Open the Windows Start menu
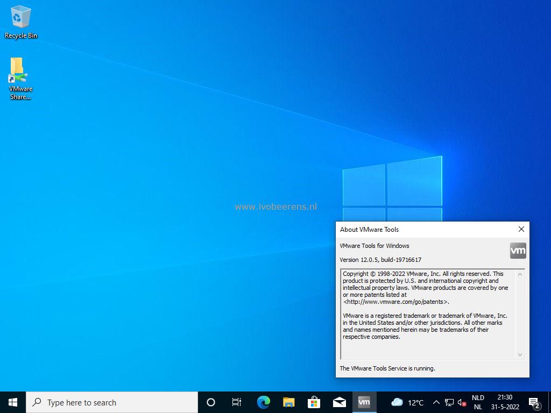Screen dimensions: 551x413 [13, 402]
